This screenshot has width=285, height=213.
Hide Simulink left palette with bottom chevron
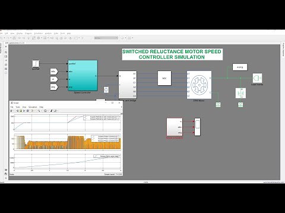click(5, 178)
